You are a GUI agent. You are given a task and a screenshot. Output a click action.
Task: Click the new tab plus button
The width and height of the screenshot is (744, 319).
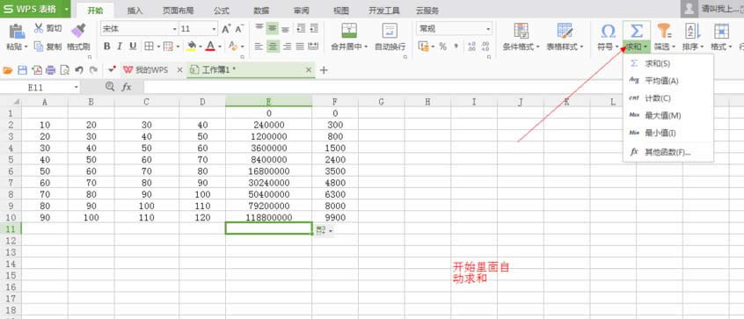click(x=324, y=70)
